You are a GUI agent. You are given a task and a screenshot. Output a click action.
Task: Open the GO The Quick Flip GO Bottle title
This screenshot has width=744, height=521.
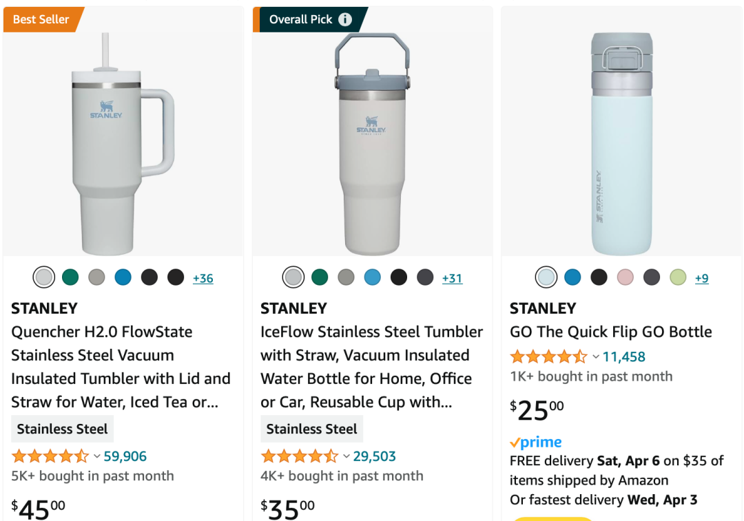coord(610,332)
